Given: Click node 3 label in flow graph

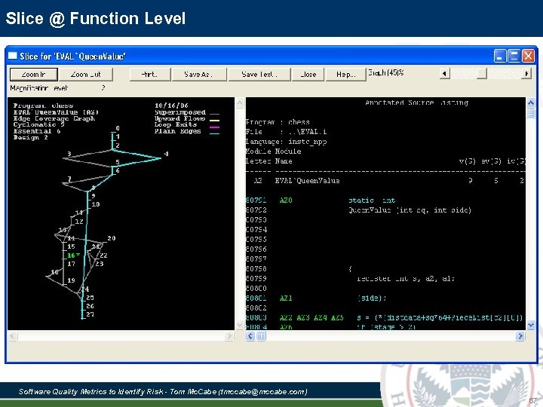Looking at the screenshot, I should pyautogui.click(x=69, y=154).
